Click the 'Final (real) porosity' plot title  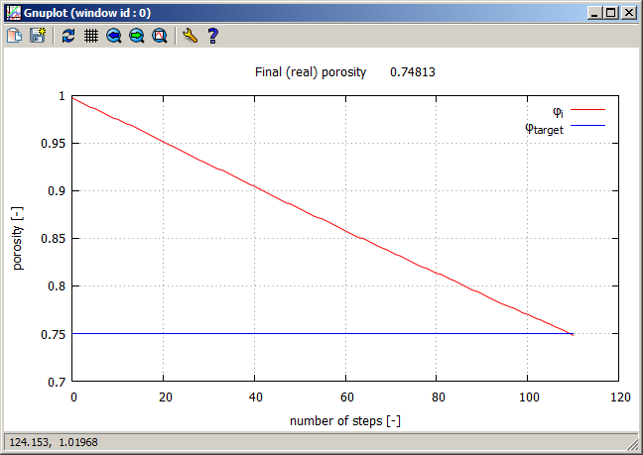pos(345,72)
